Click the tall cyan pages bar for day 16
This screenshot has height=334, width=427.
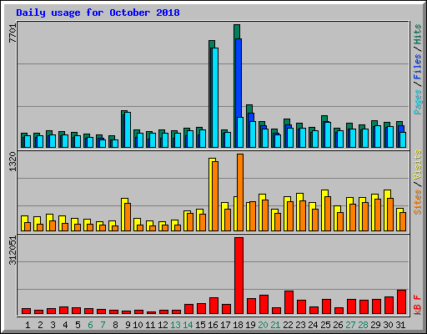215,98
